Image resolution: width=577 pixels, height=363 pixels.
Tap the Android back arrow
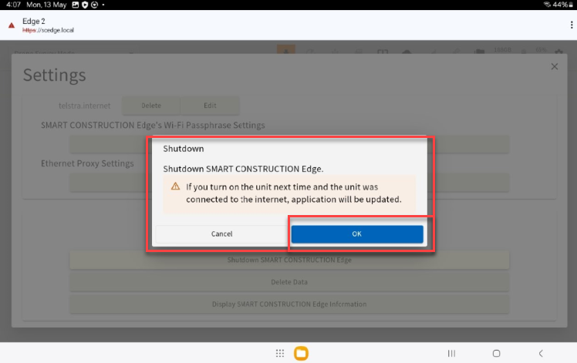541,354
